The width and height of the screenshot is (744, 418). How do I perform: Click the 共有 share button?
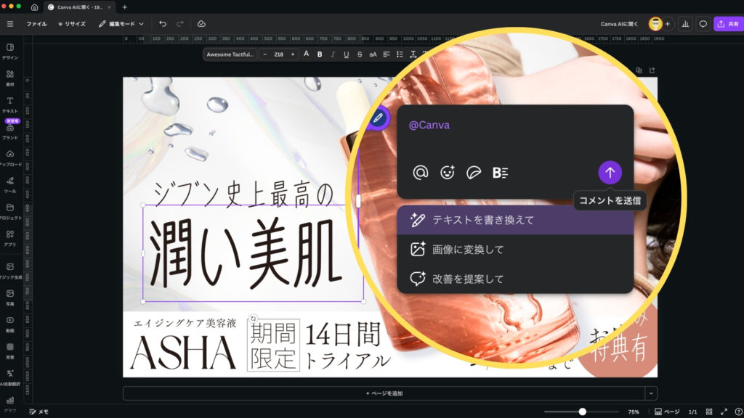(727, 24)
